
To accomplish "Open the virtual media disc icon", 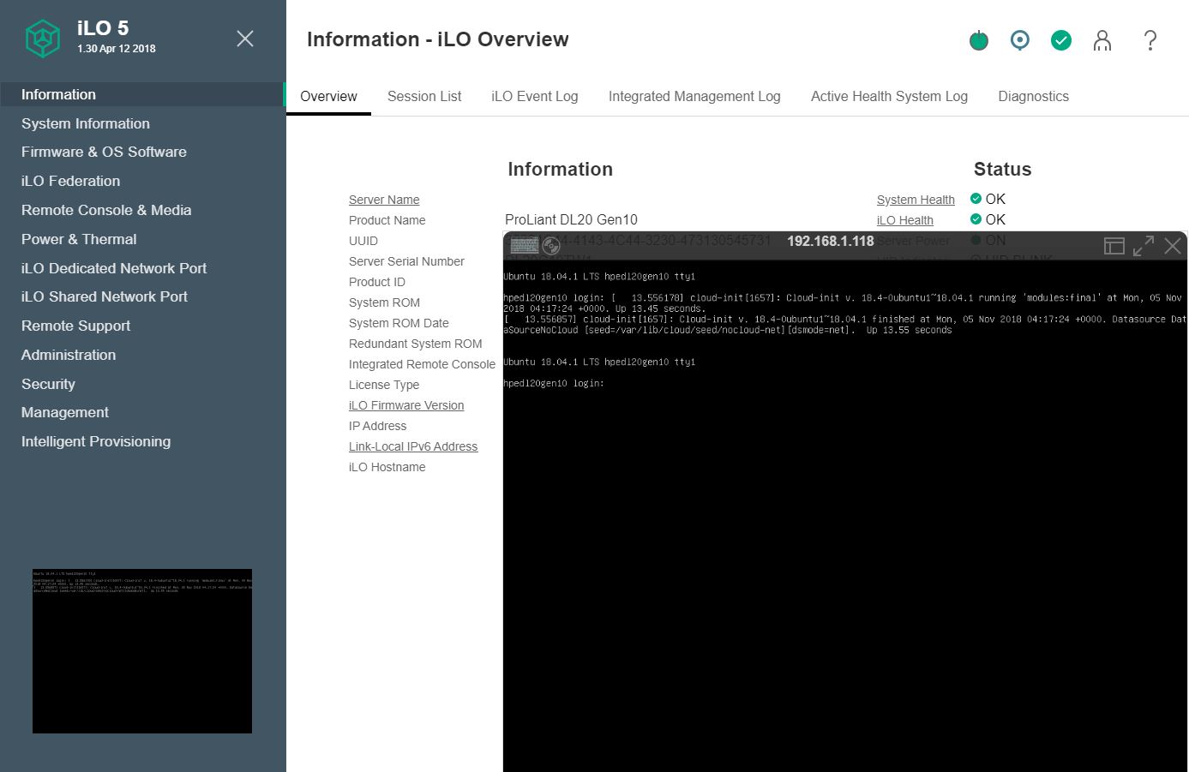I will pyautogui.click(x=551, y=246).
